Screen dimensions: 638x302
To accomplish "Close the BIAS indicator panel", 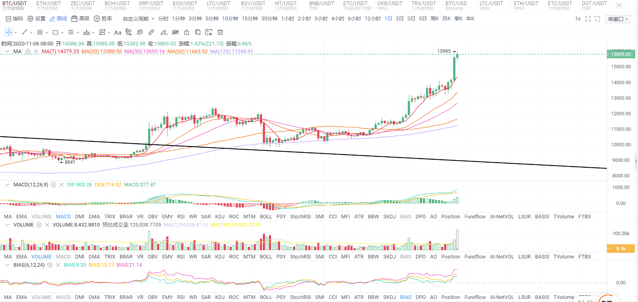I will [58, 265].
